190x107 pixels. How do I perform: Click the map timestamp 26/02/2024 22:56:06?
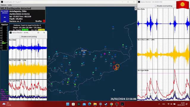click(x=123, y=99)
